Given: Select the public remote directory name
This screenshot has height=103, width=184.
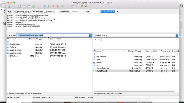Looking at the screenshot, I should (x=99, y=62).
